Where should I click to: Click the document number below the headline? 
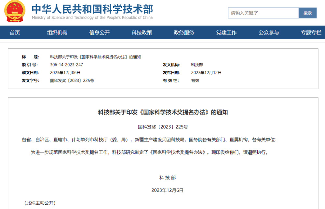(x=163, y=127)
